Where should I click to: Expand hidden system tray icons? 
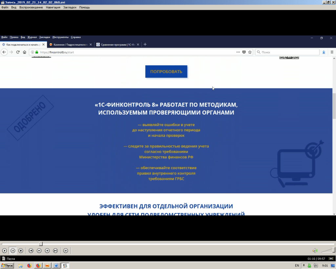pos(304,265)
